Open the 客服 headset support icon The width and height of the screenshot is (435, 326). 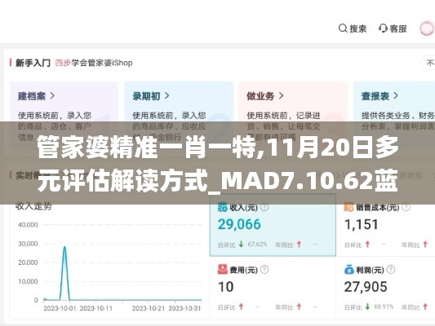[383, 29]
